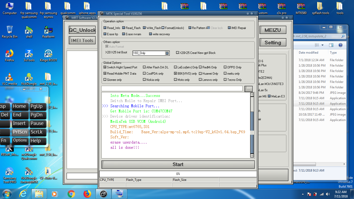Open the Y83_Only init boot dropdown
This screenshot has width=354, height=199.
[167, 53]
